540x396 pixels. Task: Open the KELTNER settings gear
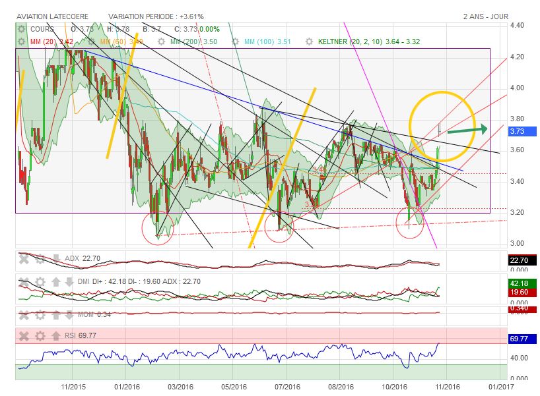point(309,42)
